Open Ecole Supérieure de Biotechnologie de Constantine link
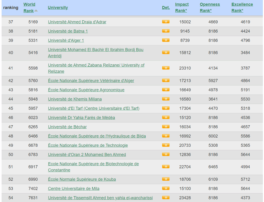The image size is (264, 202). pyautogui.click(x=93, y=167)
